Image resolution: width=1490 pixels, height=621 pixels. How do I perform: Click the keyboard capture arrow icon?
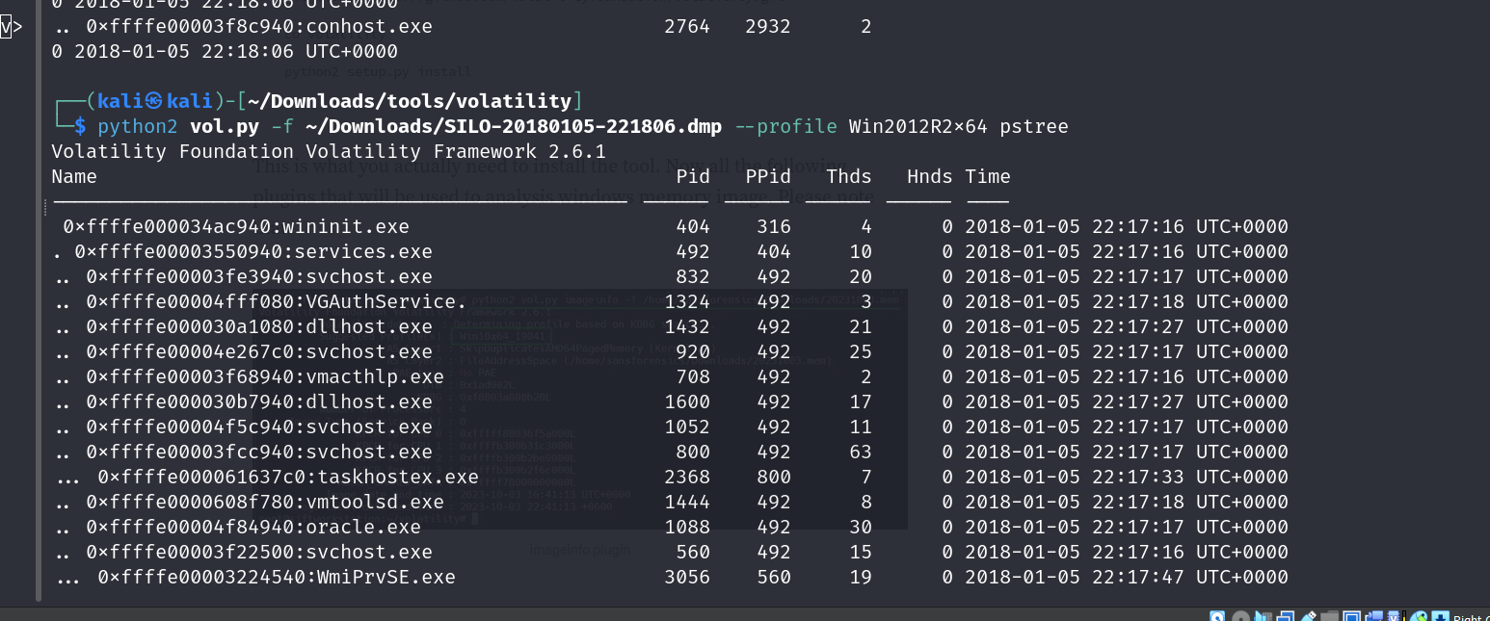[1440, 616]
